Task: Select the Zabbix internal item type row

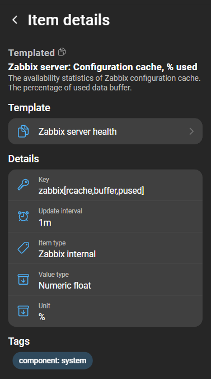Action: pos(105,248)
